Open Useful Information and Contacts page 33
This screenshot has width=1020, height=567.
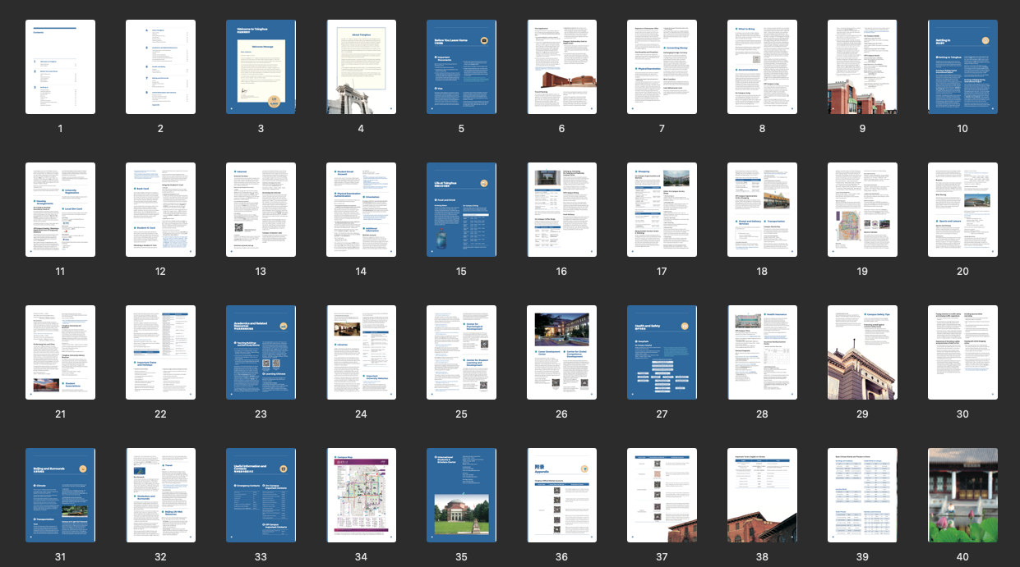tap(261, 495)
